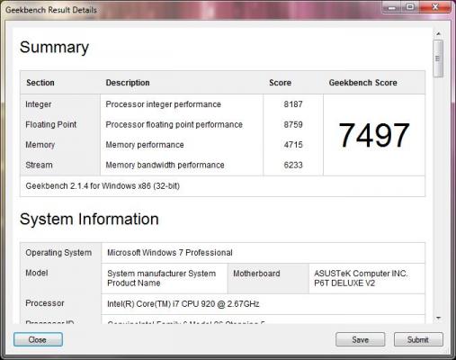Click 'ASUSTeK Computer INC. P6T DELUXE V2' value
456x360 pixels.
point(361,278)
